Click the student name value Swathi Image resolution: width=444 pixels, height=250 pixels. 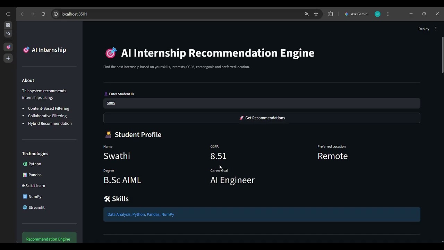click(x=117, y=156)
